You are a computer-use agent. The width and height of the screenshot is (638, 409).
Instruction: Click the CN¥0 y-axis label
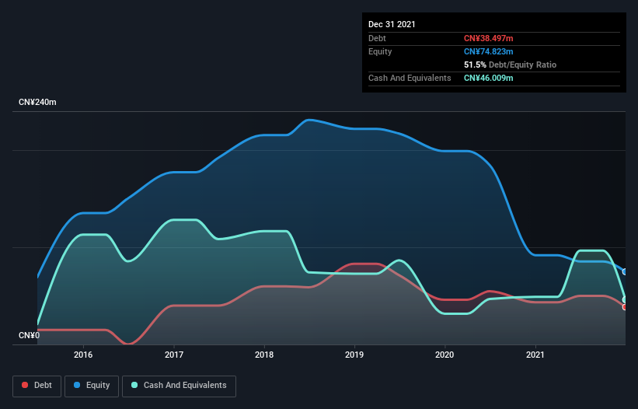30,335
